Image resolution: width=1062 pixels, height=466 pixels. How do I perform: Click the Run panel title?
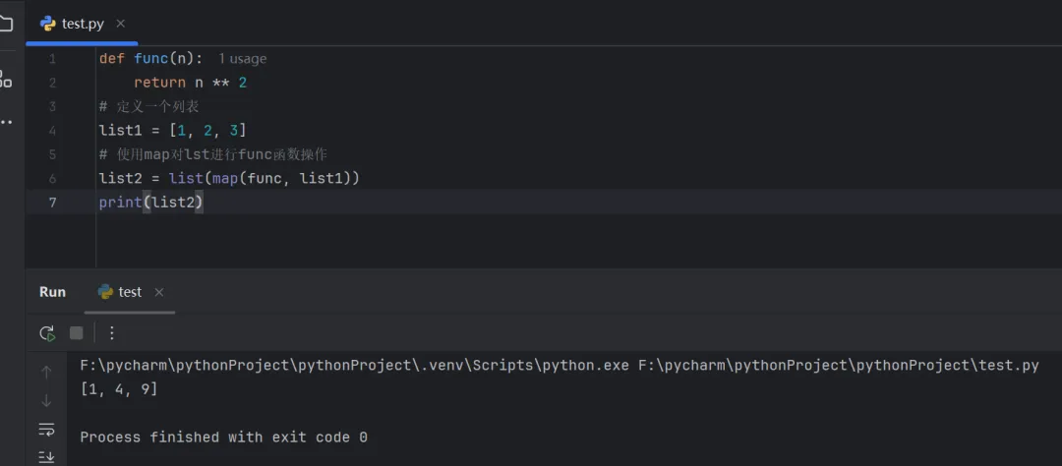[52, 292]
